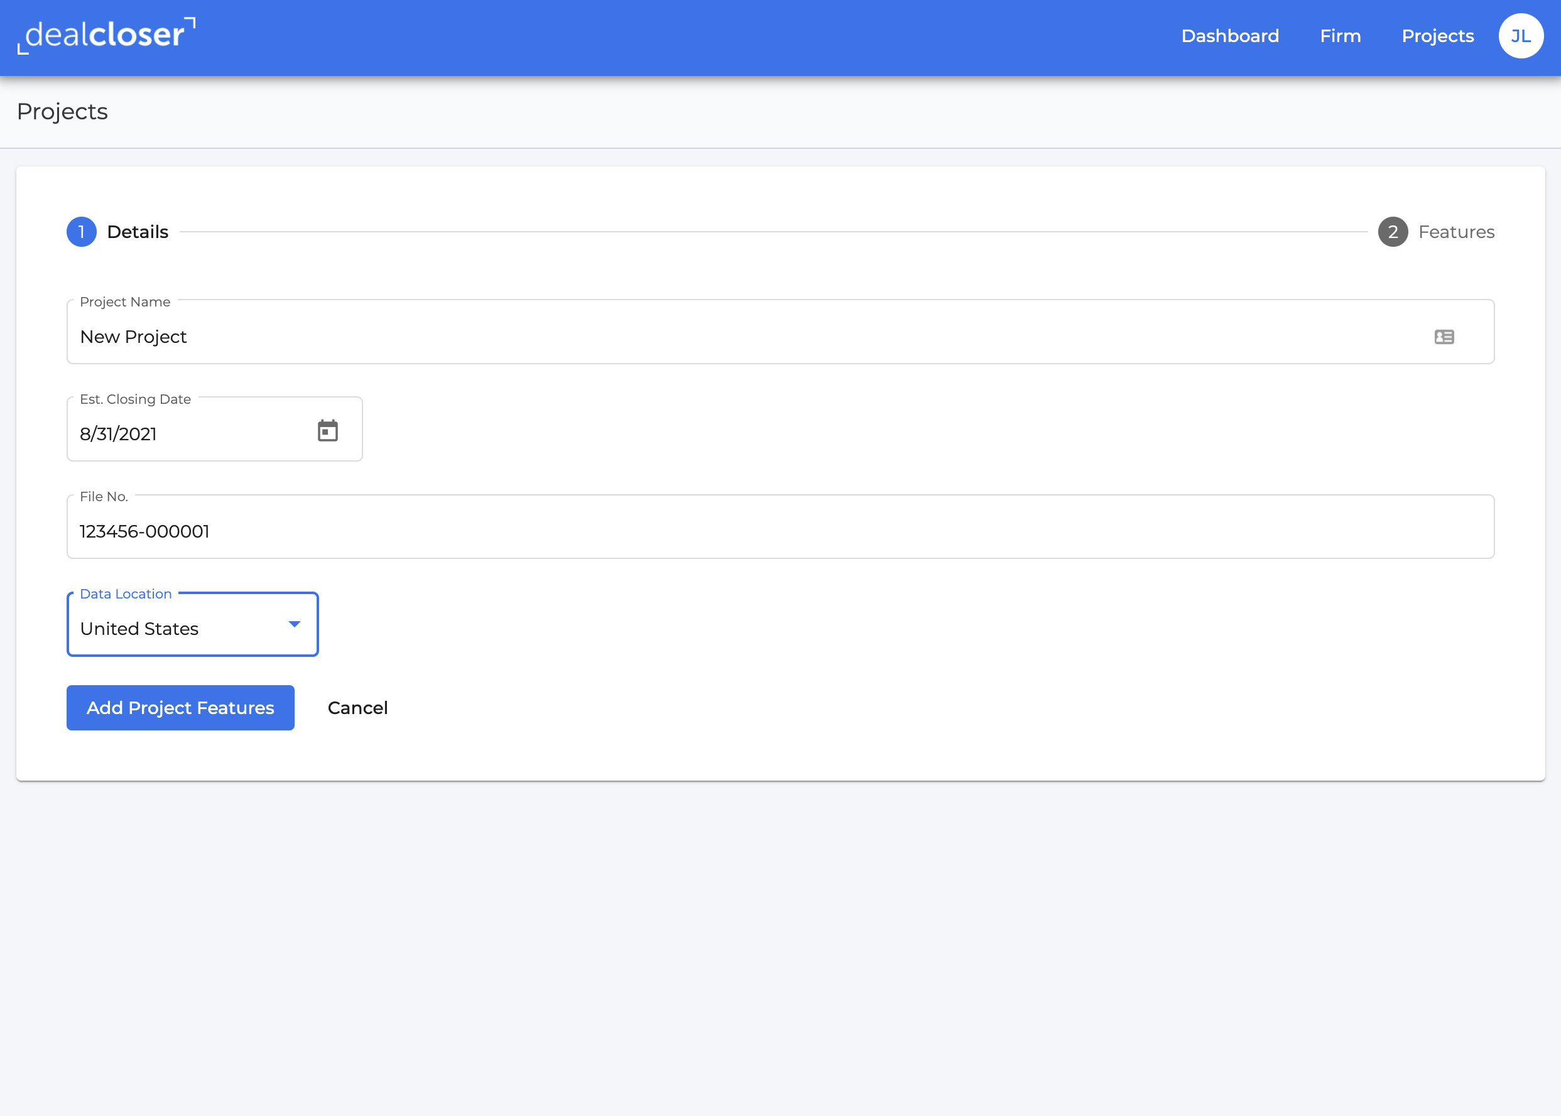Click the dealcloser logo
1561x1116 pixels.
tap(107, 35)
